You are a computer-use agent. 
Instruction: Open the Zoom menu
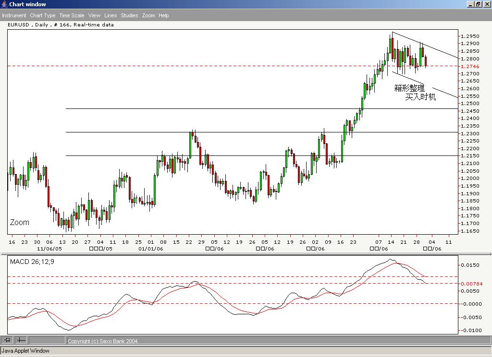(148, 15)
